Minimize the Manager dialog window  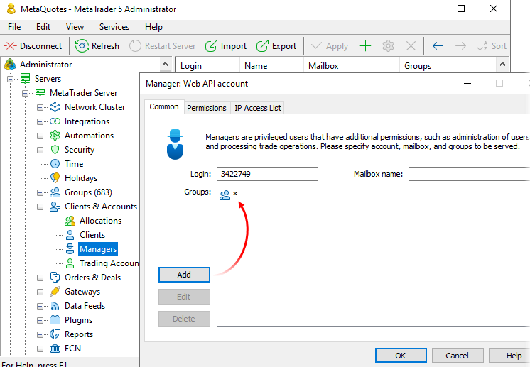pos(467,83)
